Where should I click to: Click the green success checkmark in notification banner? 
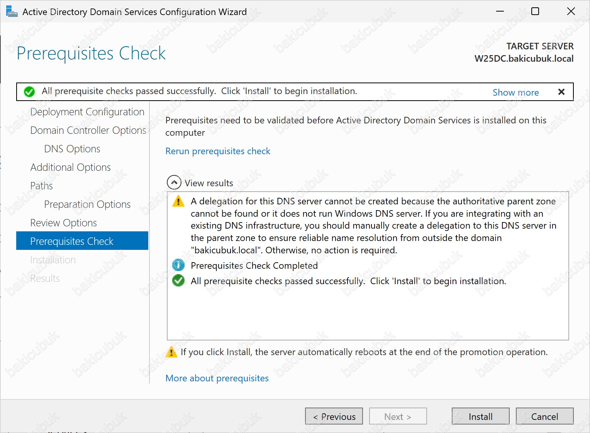coord(29,92)
